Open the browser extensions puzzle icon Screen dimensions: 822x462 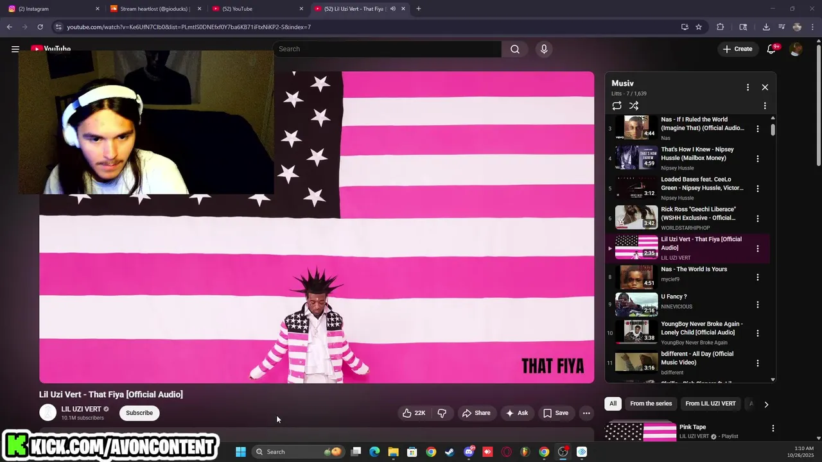tap(720, 27)
